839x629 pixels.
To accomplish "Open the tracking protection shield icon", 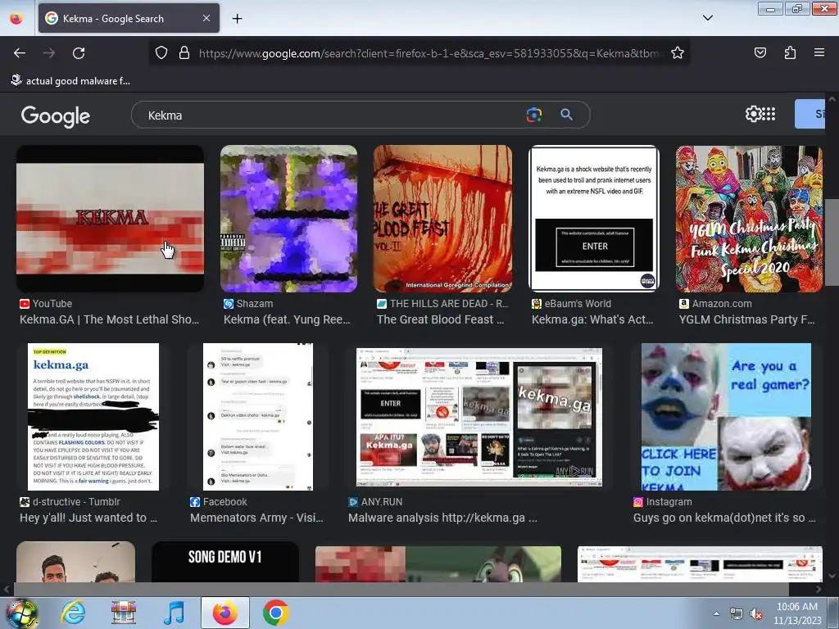I will point(161,52).
